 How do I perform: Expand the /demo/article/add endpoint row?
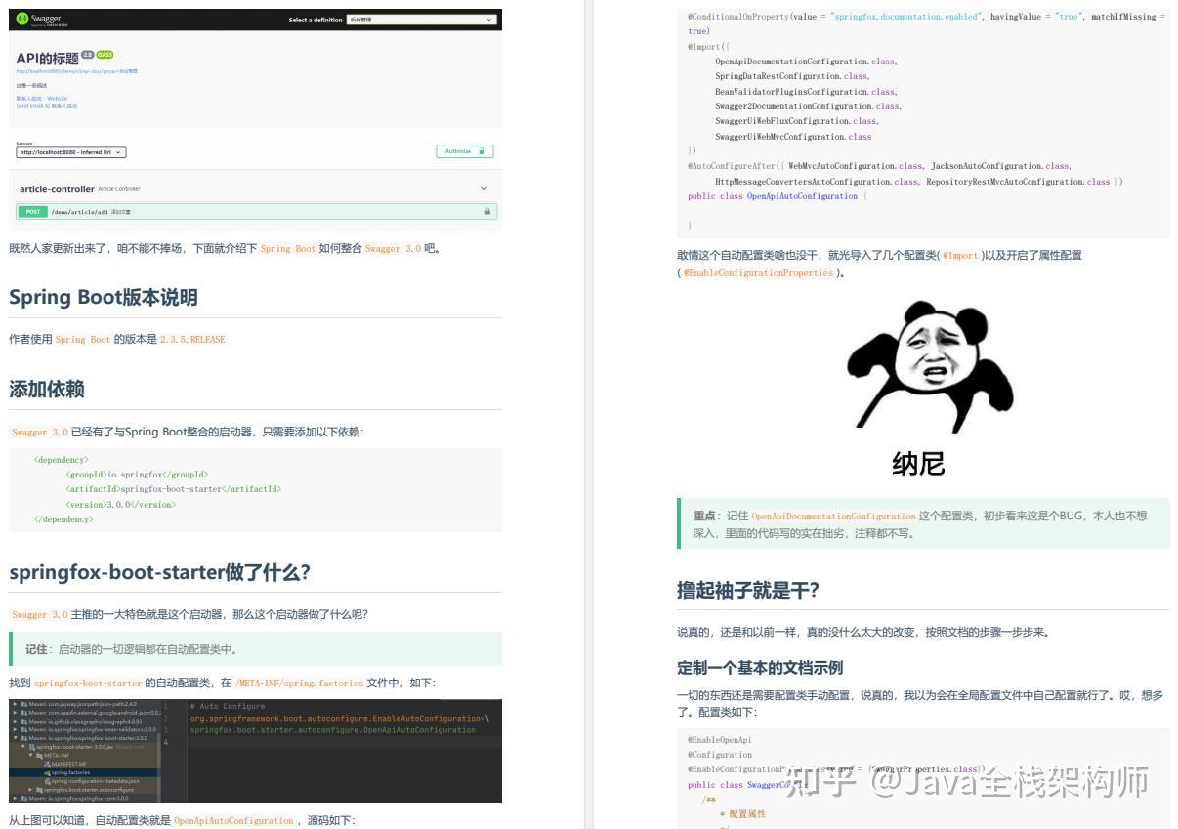[x=195, y=211]
